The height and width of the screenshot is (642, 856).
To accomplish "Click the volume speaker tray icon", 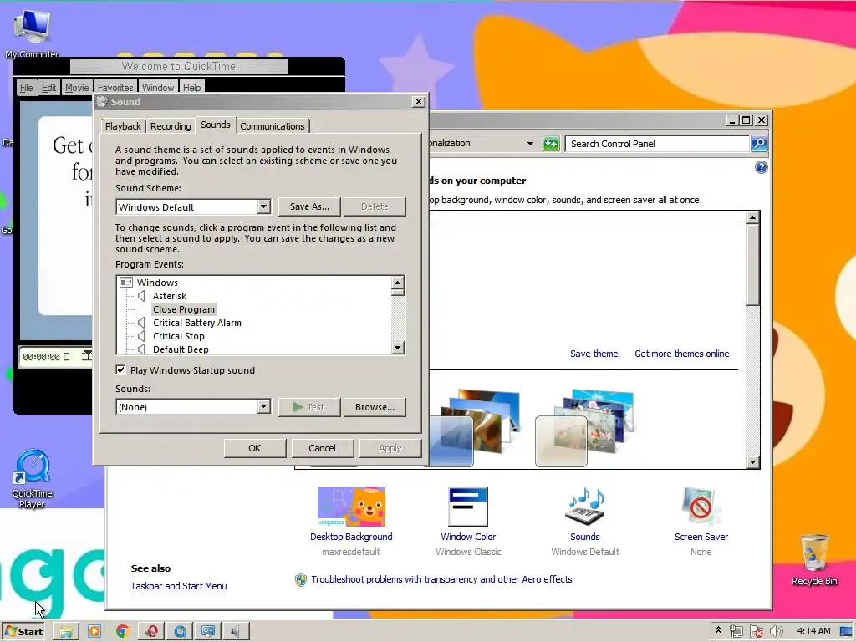I will (776, 631).
